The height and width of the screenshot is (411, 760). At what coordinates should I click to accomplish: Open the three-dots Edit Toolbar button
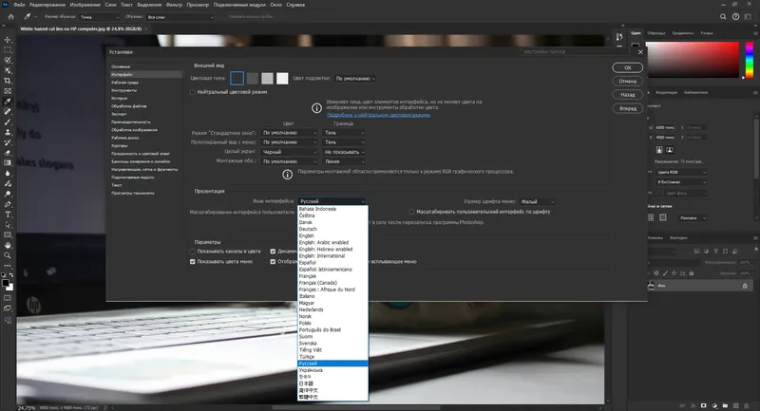[x=8, y=265]
